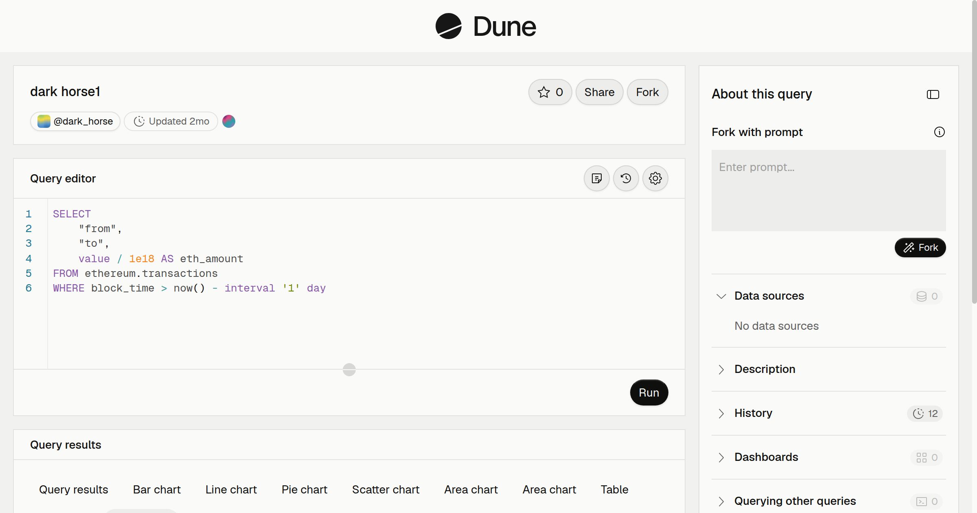977x513 pixels.
Task: Click the Querying other queries count badge
Action: point(927,501)
